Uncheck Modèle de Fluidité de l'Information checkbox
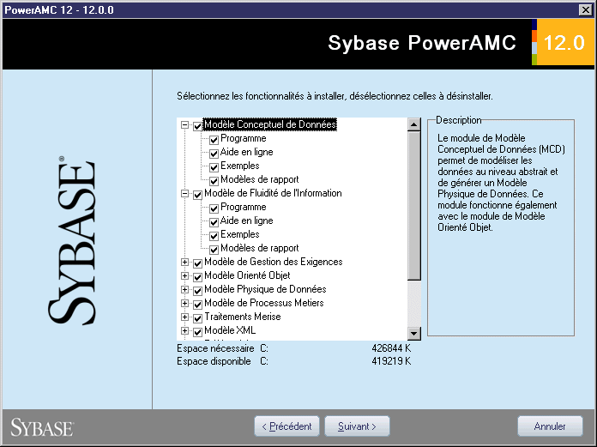 click(197, 195)
